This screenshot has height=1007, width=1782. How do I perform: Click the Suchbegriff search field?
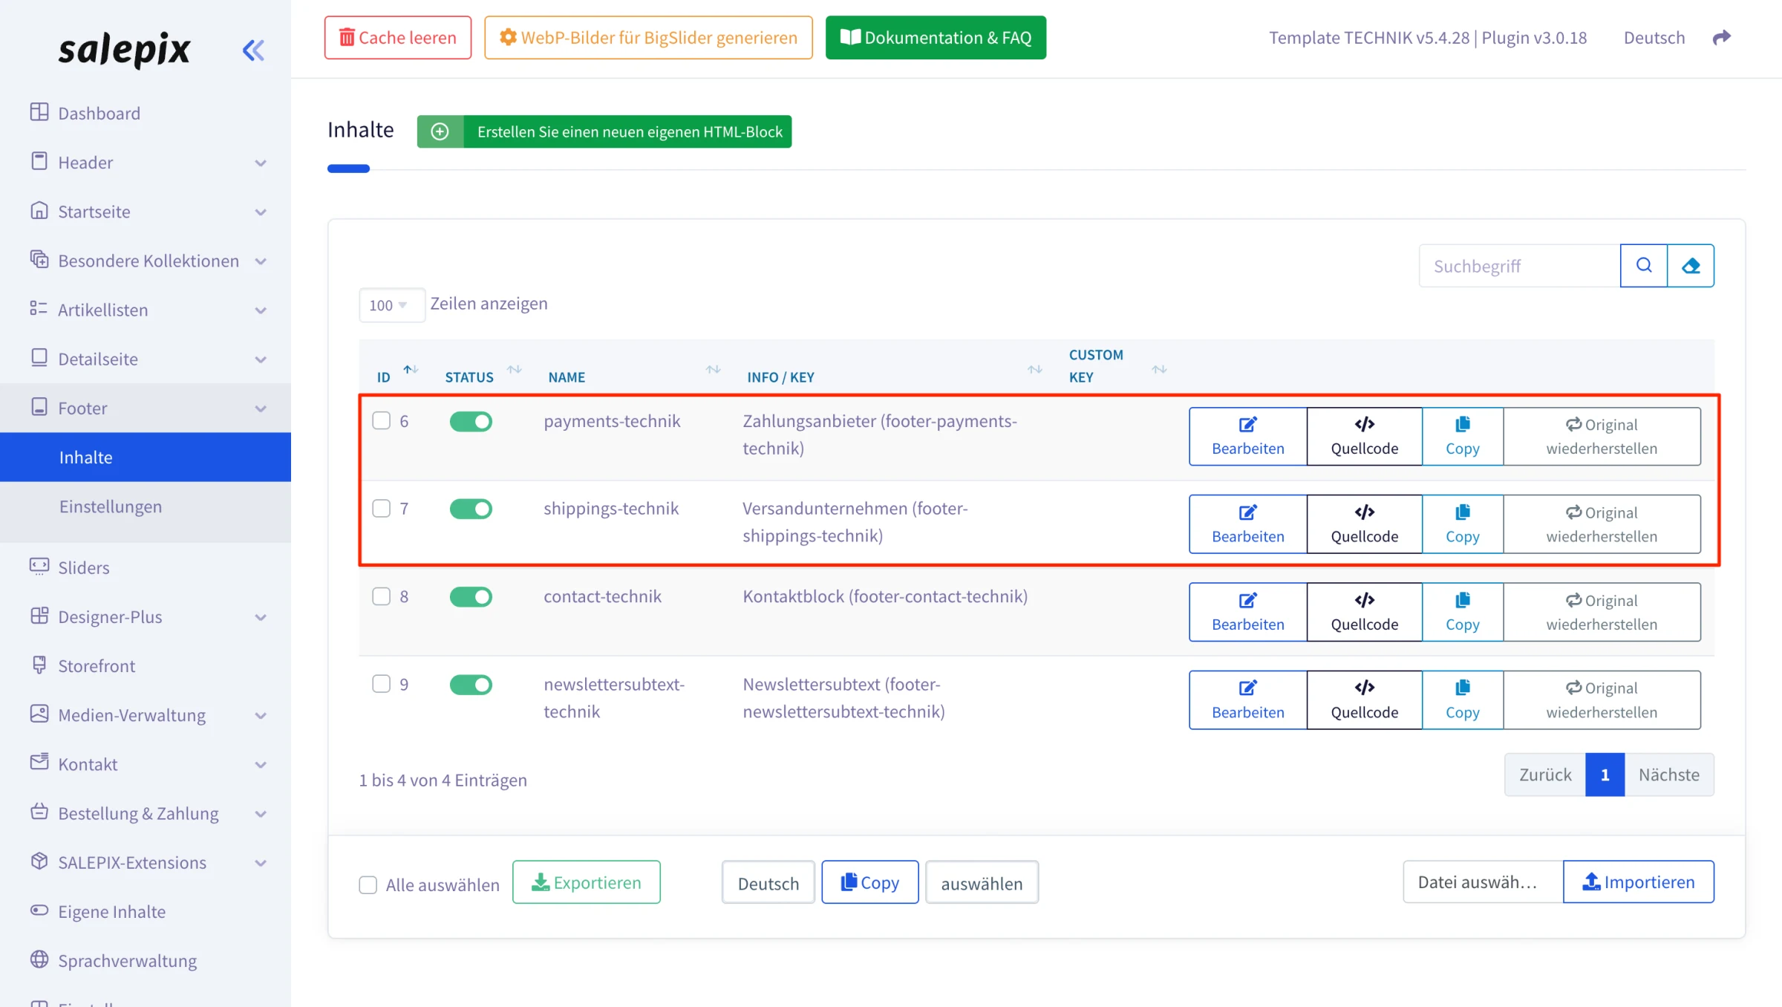point(1519,265)
